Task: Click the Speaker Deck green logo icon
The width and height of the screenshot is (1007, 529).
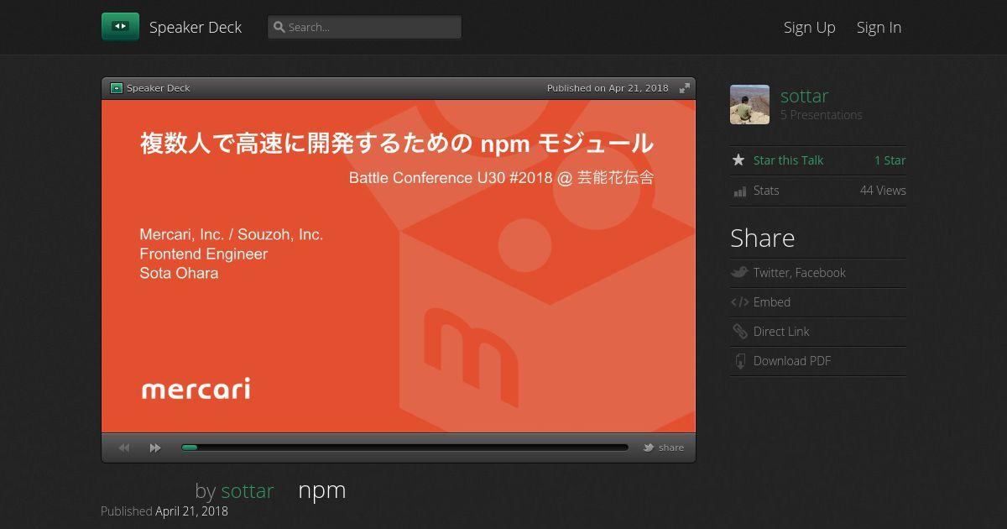Action: coord(120,27)
